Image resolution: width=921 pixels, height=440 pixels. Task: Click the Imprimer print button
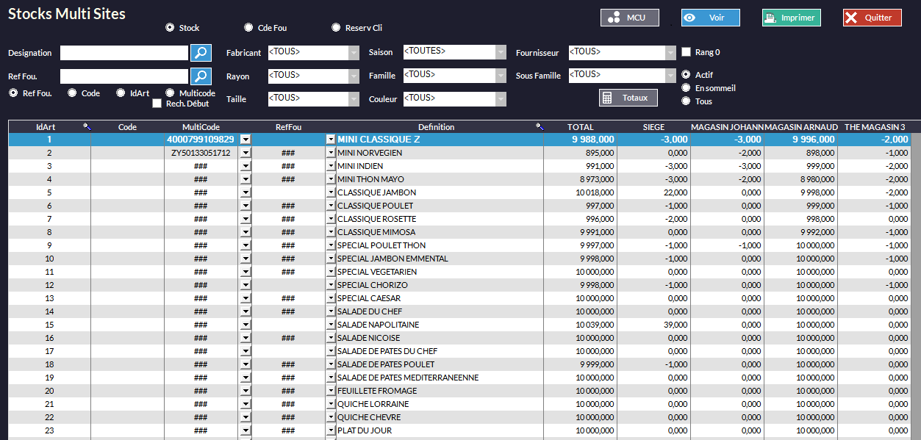791,18
